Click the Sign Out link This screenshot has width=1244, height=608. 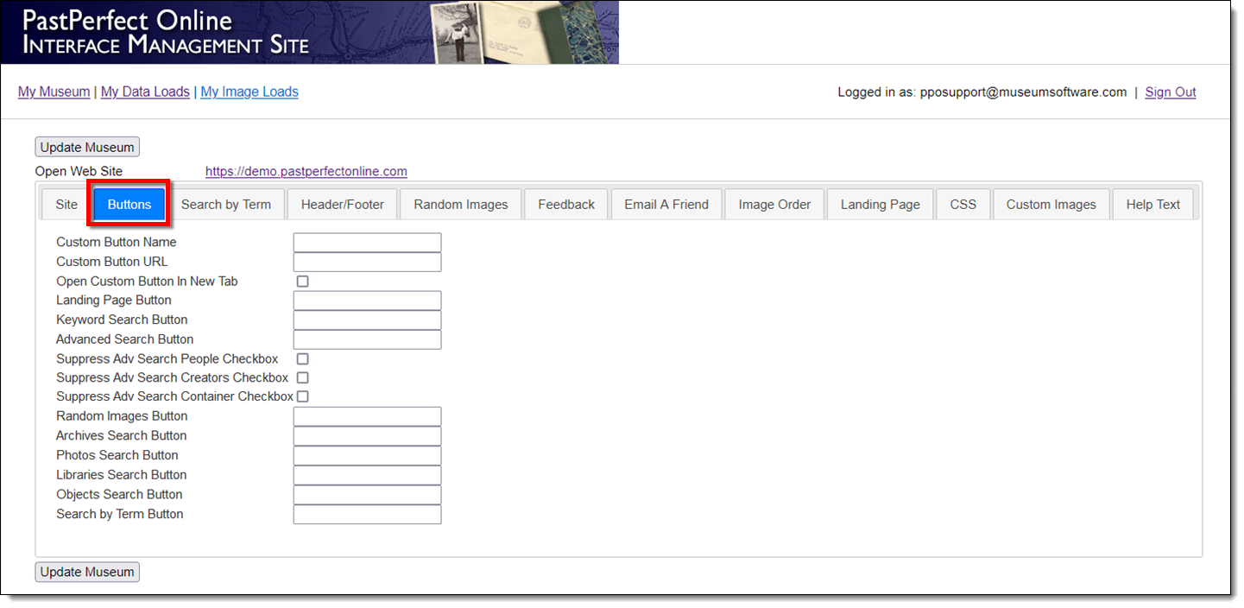point(1170,92)
